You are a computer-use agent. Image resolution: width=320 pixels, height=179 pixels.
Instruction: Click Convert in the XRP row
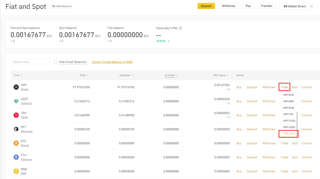[306, 87]
